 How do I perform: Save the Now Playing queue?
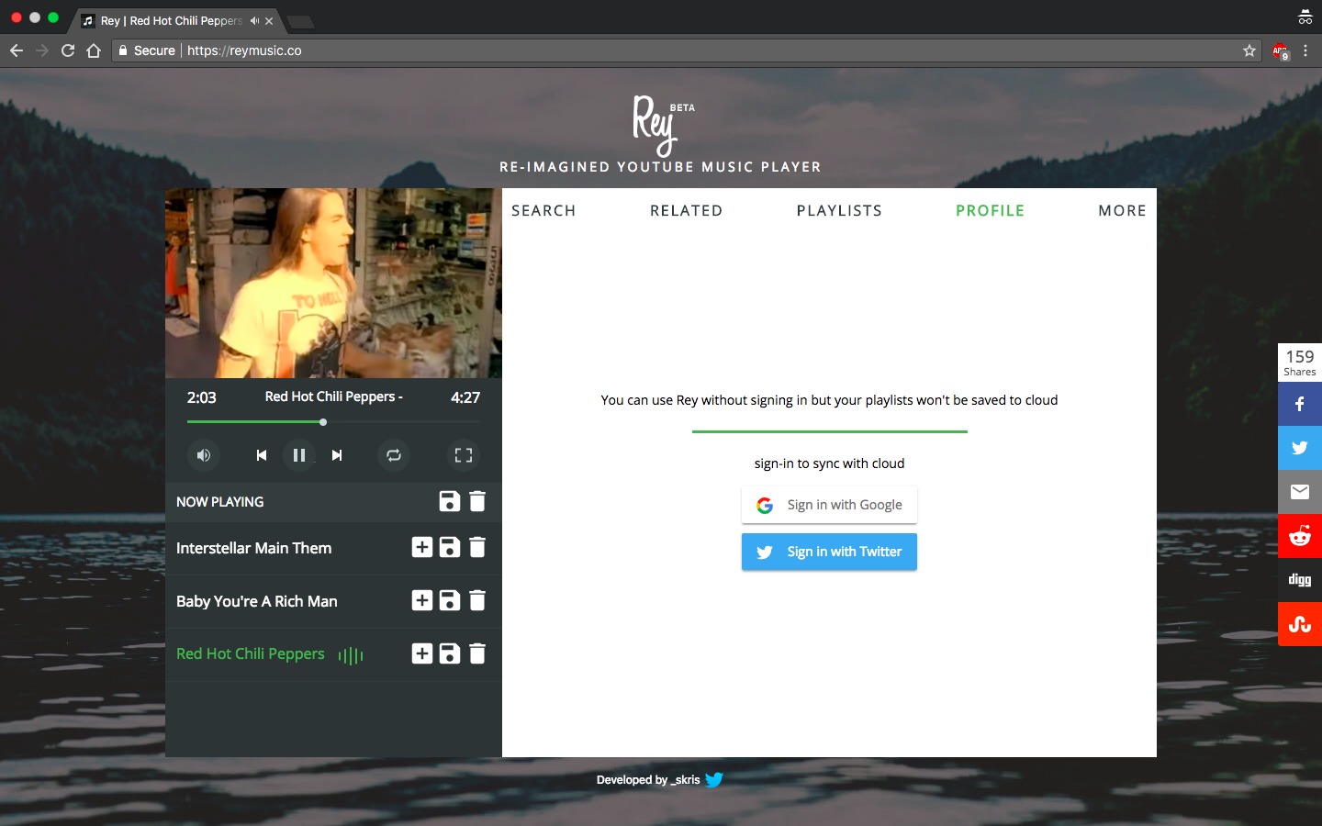(450, 501)
